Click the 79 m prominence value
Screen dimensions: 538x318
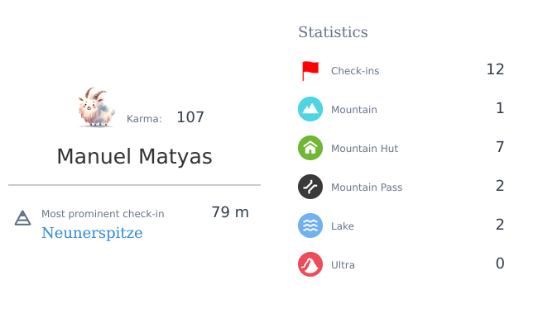pos(230,212)
